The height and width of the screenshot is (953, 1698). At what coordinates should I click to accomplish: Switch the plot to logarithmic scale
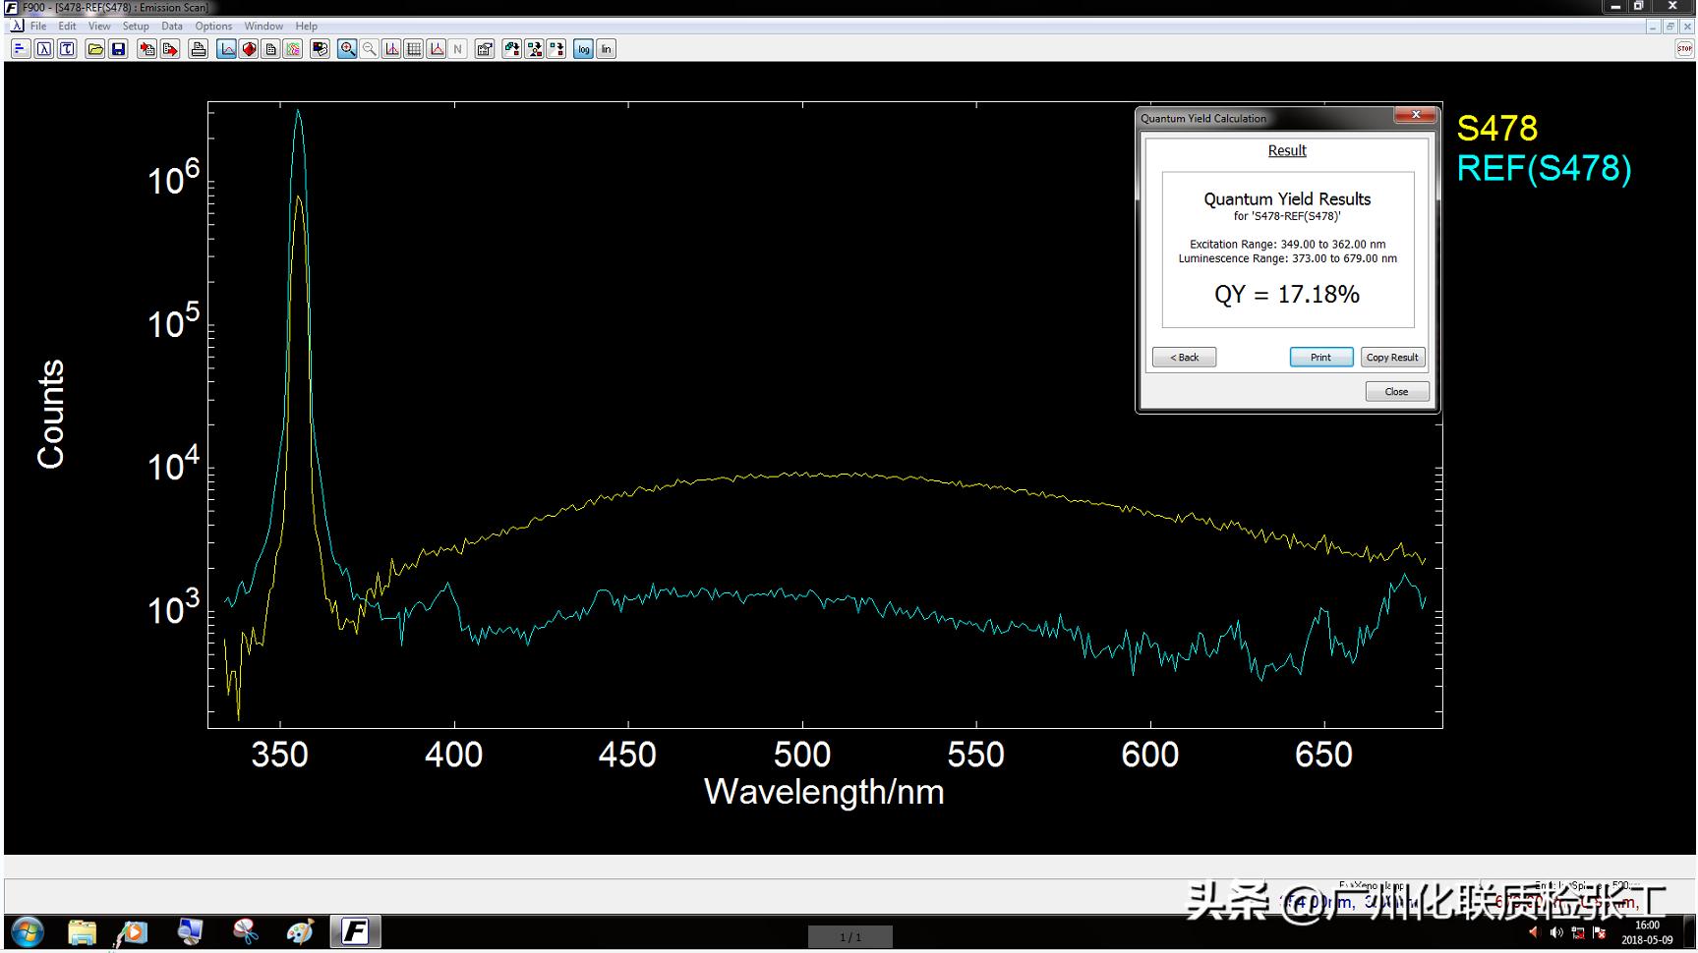point(583,49)
